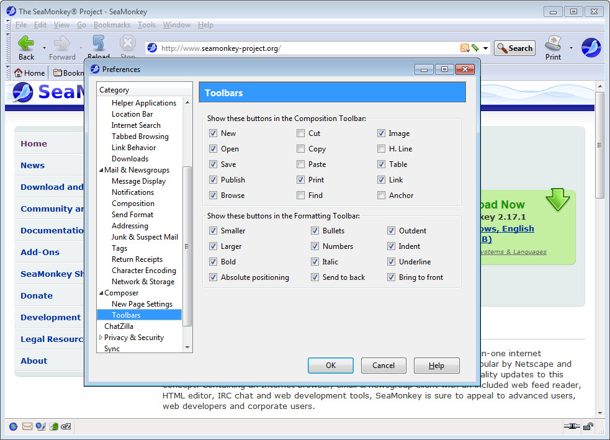
Task: Uncheck the Bullets checkbox
Action: point(315,230)
